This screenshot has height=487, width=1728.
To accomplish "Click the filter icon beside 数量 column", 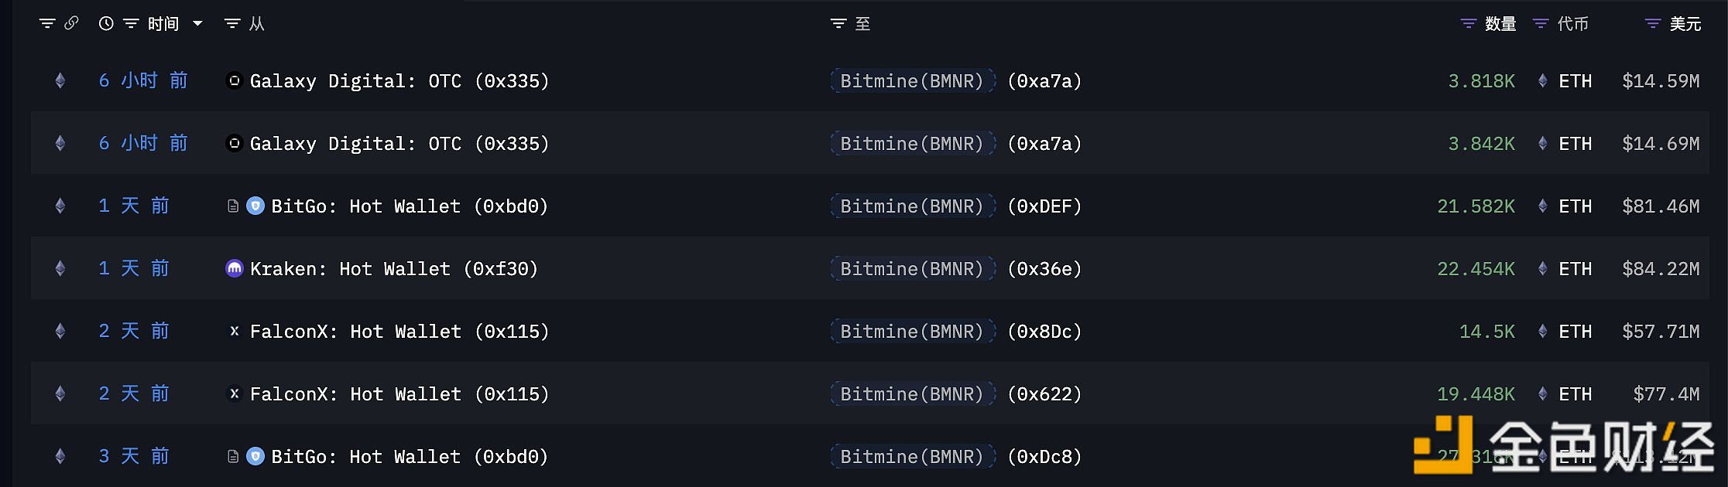I will pos(1468,23).
